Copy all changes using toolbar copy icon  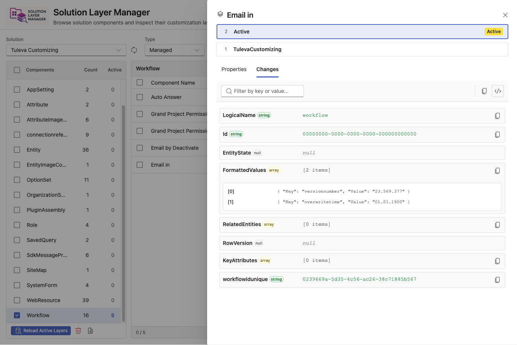point(484,91)
